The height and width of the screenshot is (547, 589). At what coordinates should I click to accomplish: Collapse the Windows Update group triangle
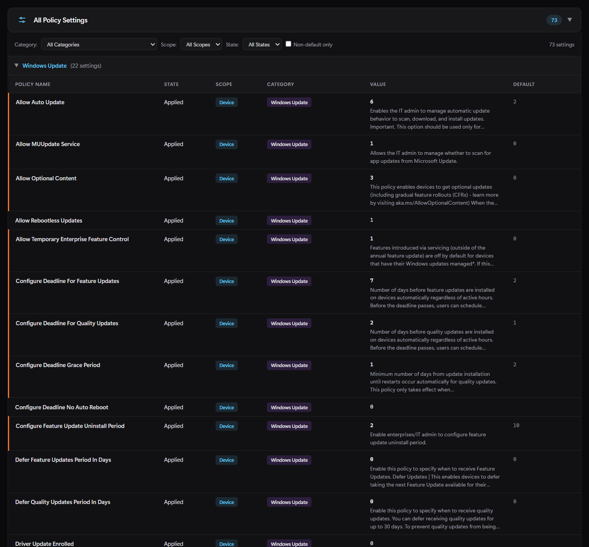click(x=16, y=65)
